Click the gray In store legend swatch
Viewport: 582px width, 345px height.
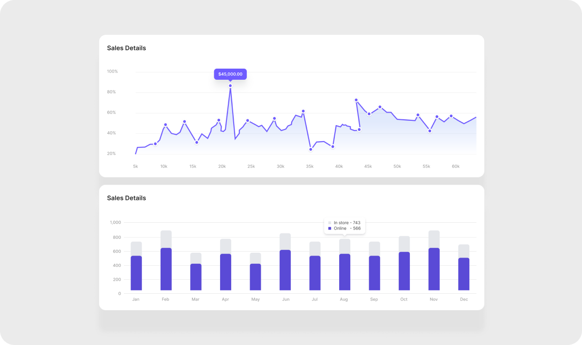[x=330, y=223]
